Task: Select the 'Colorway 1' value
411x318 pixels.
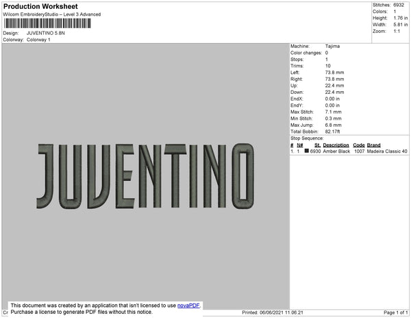Action: [38, 40]
